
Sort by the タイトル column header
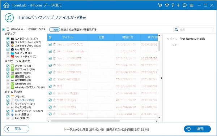coord(68,37)
